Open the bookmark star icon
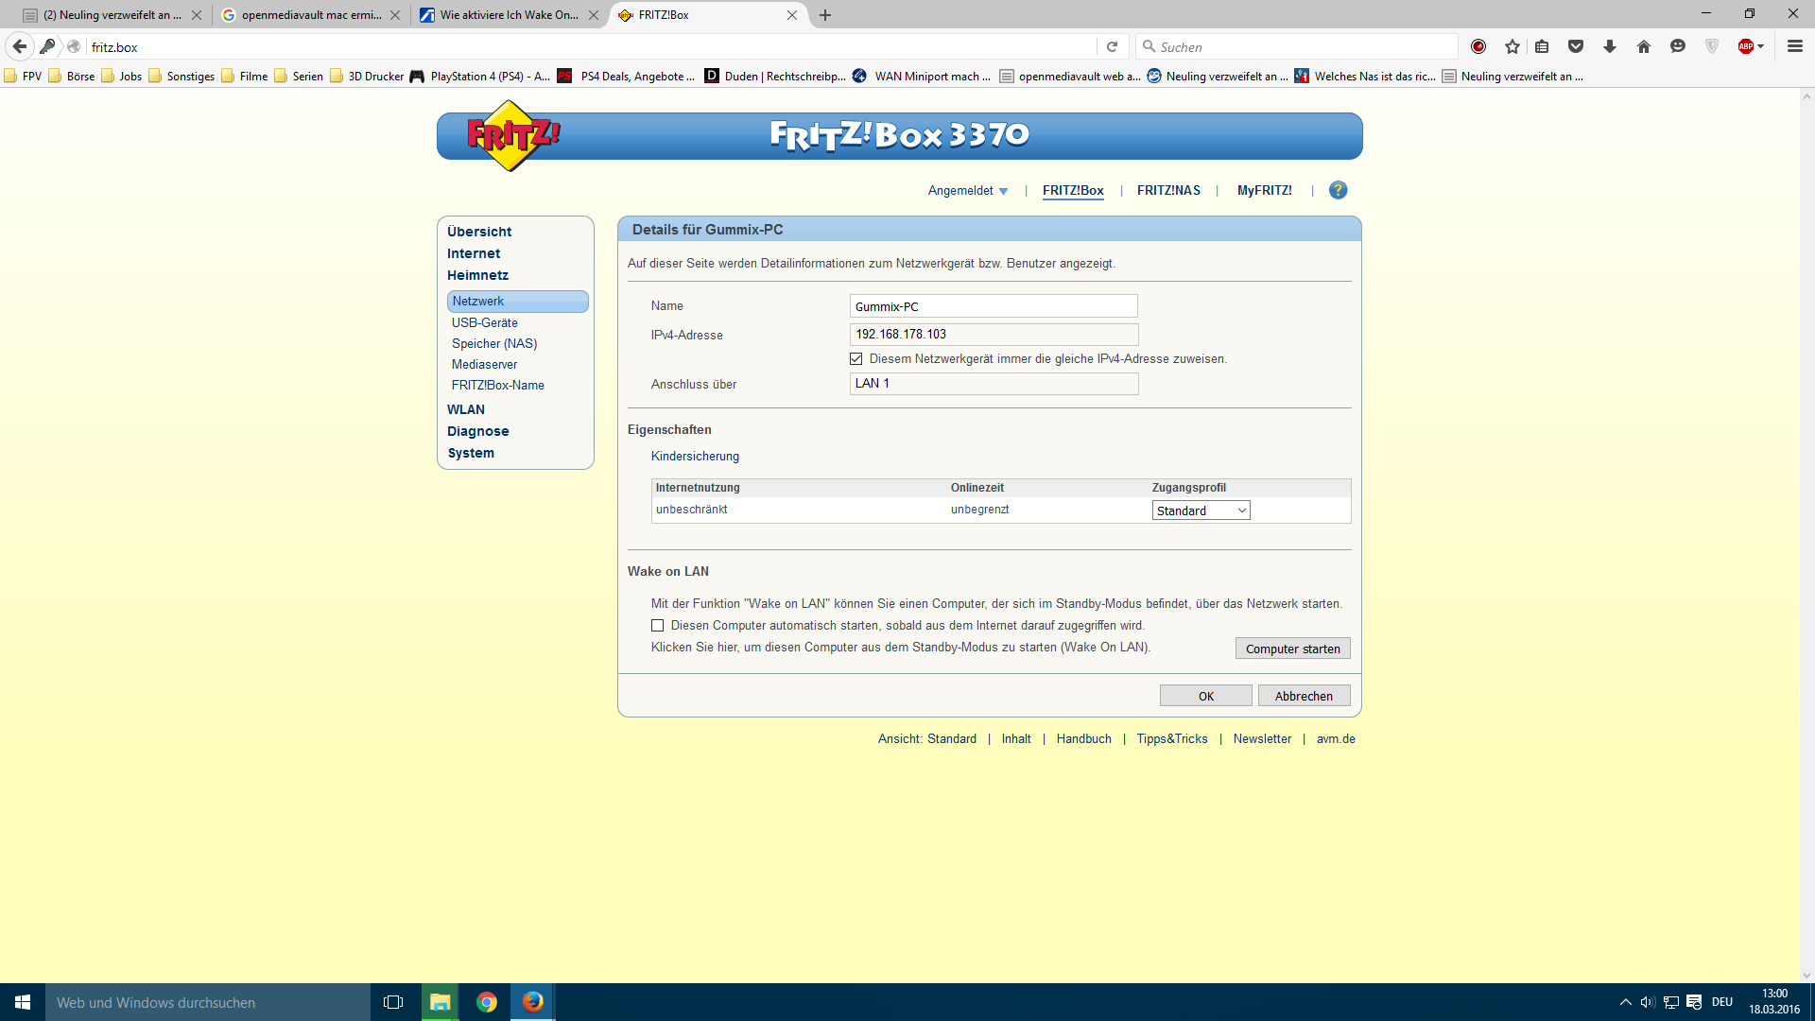This screenshot has width=1815, height=1021. click(1512, 46)
